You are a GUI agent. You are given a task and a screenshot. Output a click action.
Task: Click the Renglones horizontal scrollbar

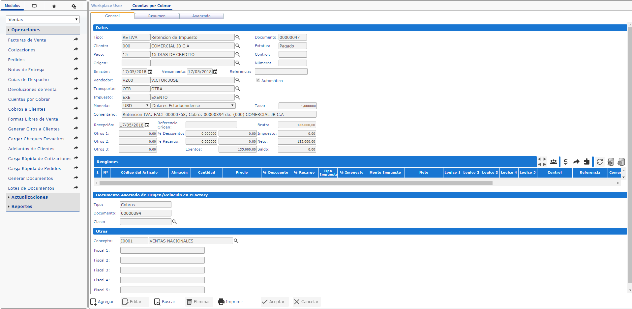pos(296,183)
